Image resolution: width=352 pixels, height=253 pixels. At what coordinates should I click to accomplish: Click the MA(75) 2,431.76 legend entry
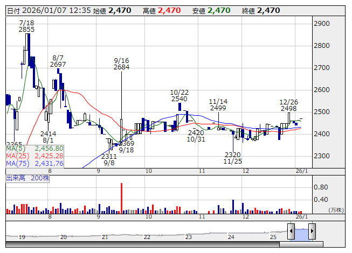pos(35,163)
